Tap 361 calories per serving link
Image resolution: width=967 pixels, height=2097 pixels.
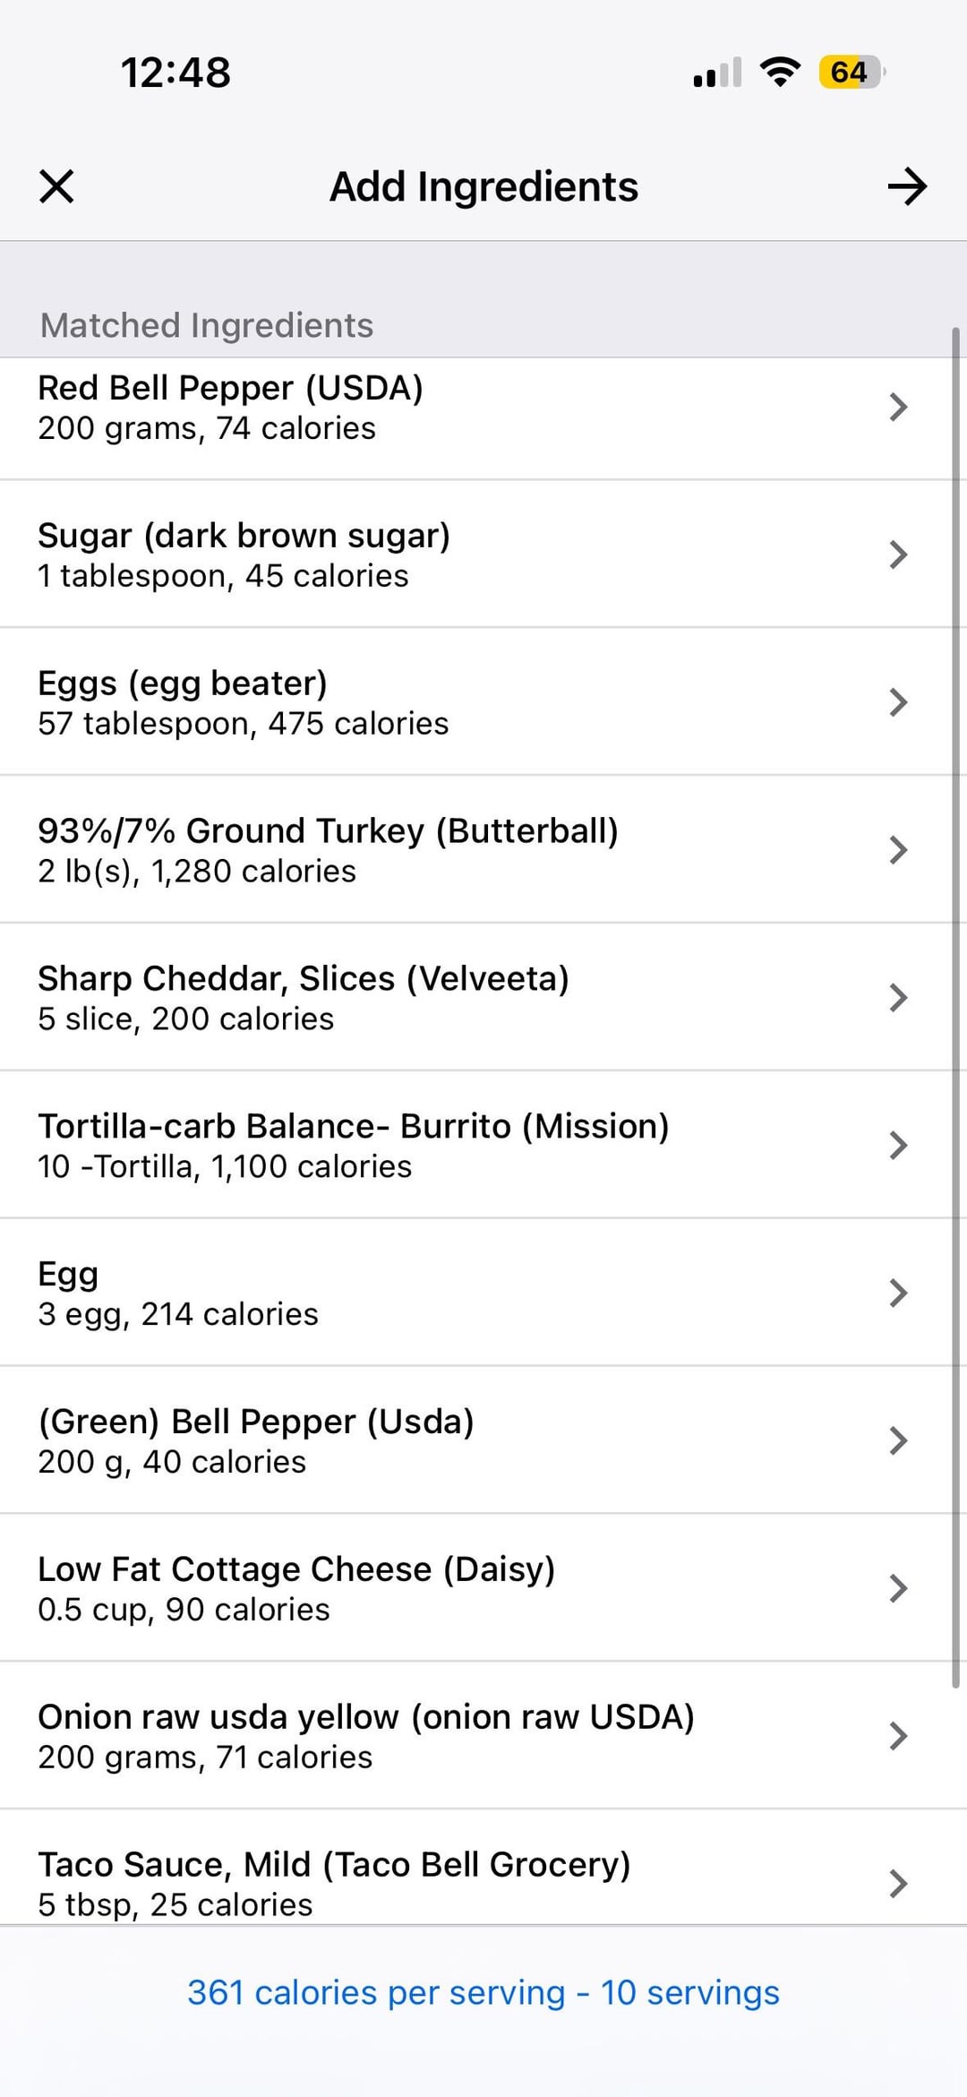point(483,1993)
